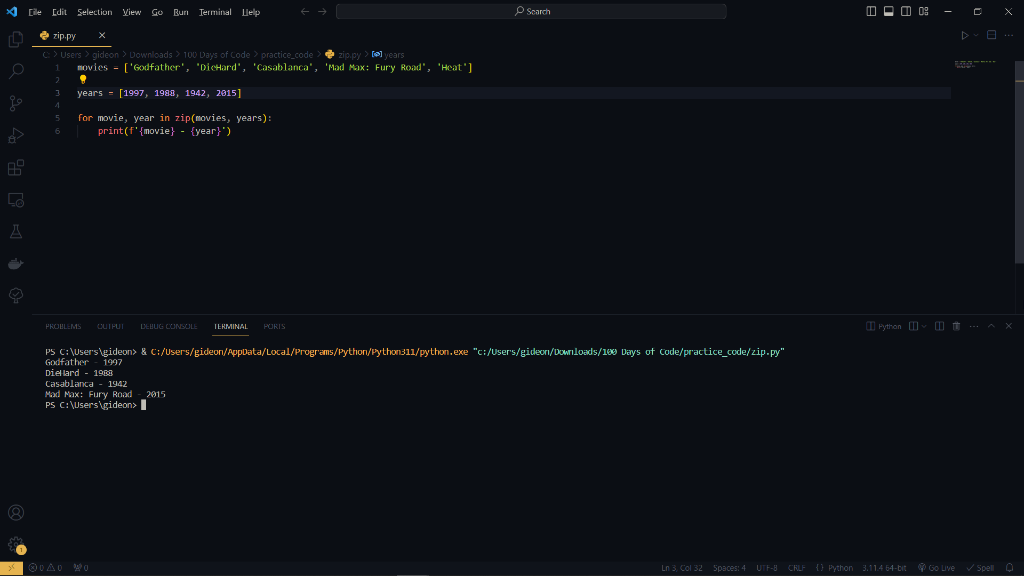Image resolution: width=1024 pixels, height=576 pixels.
Task: Open the Explorer view in activity bar
Action: [x=16, y=39]
